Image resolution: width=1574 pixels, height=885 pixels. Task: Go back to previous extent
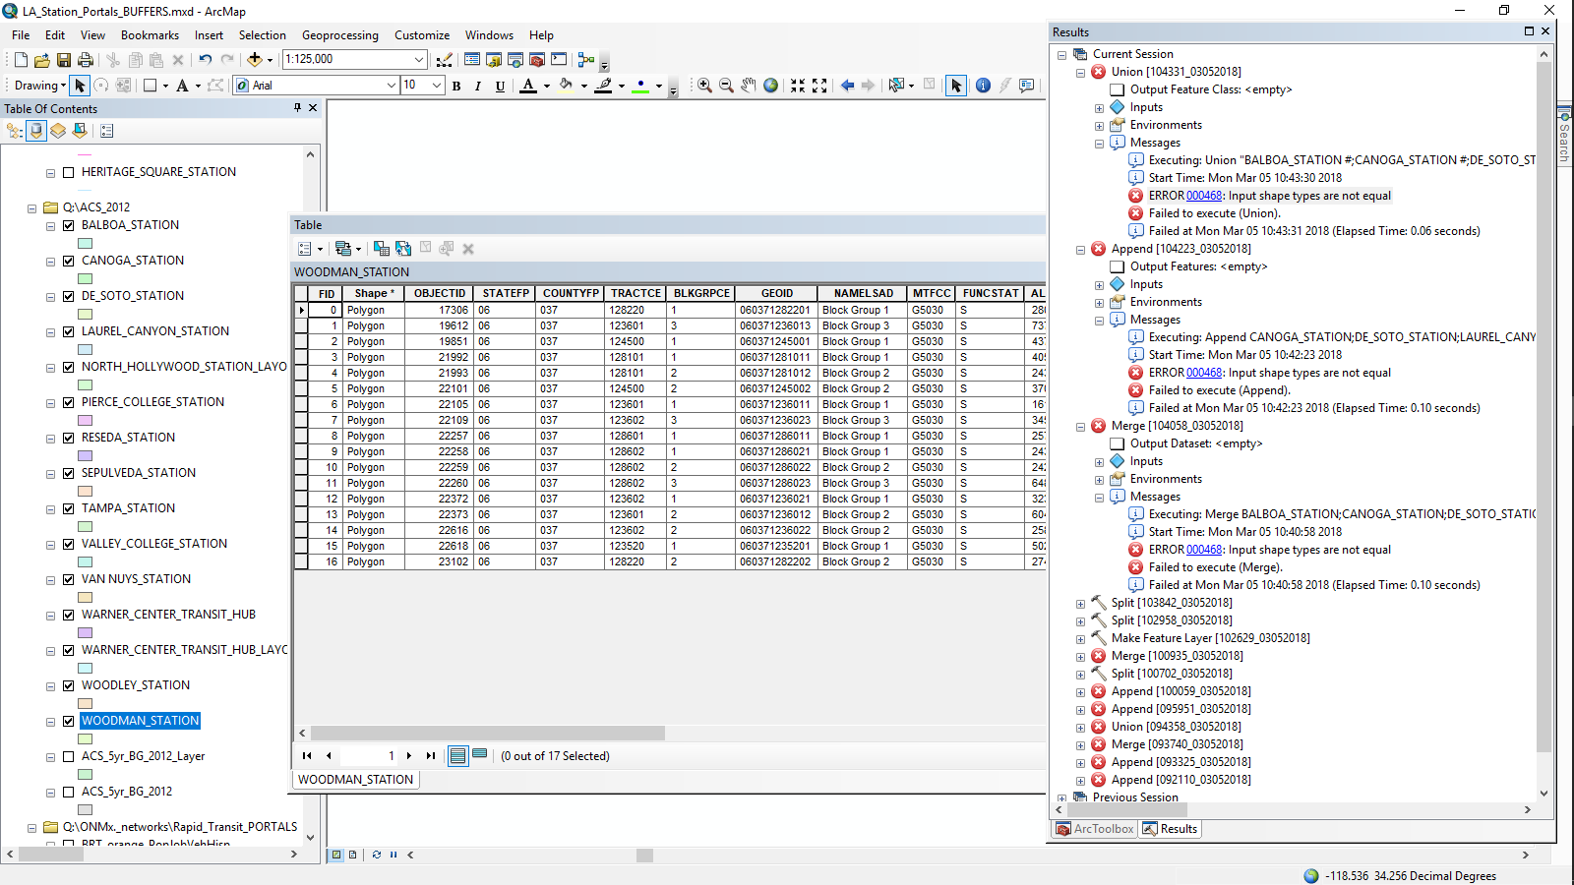point(847,86)
